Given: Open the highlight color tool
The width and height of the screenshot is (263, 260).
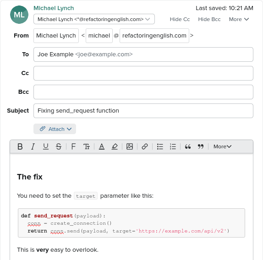Looking at the screenshot, I should [x=115, y=146].
